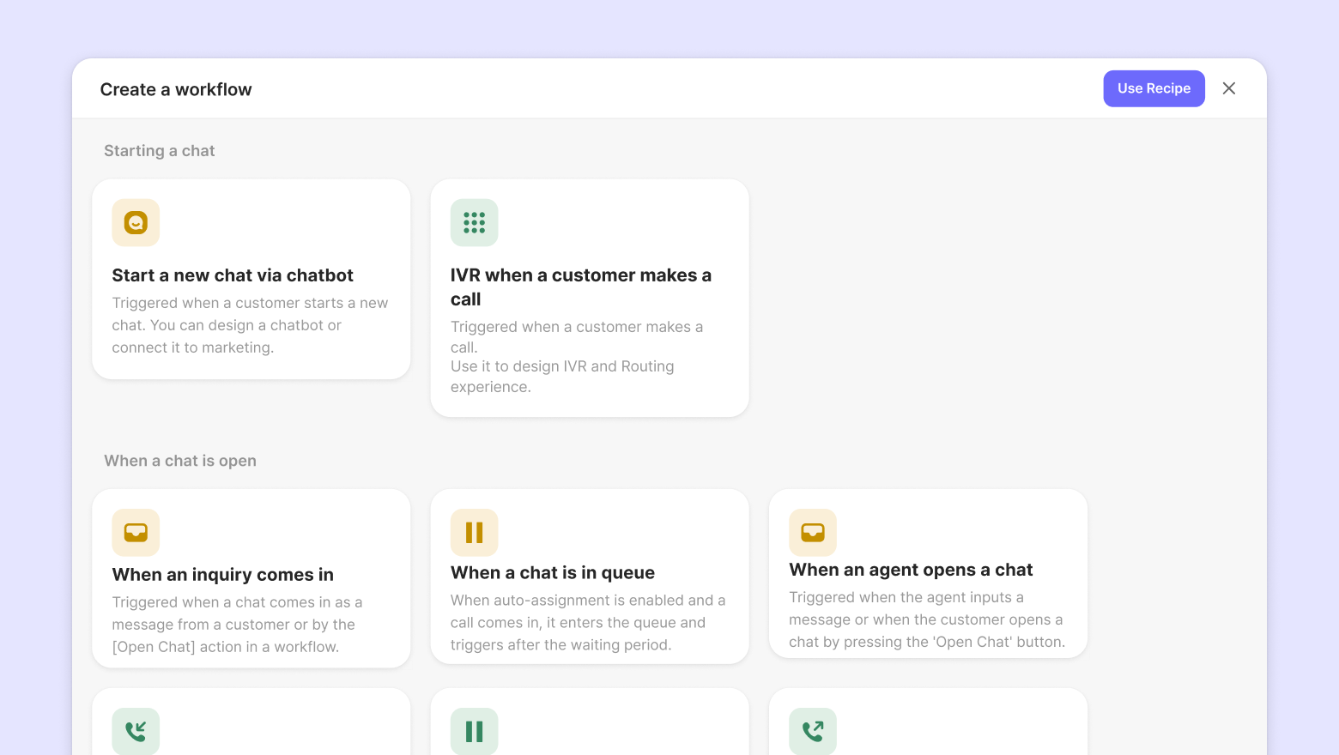
Task: Close the Create a workflow dialog
Action: tap(1229, 88)
